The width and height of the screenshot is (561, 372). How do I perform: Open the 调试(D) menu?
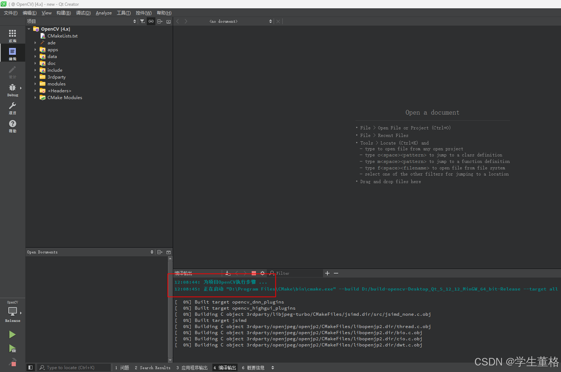tap(83, 13)
